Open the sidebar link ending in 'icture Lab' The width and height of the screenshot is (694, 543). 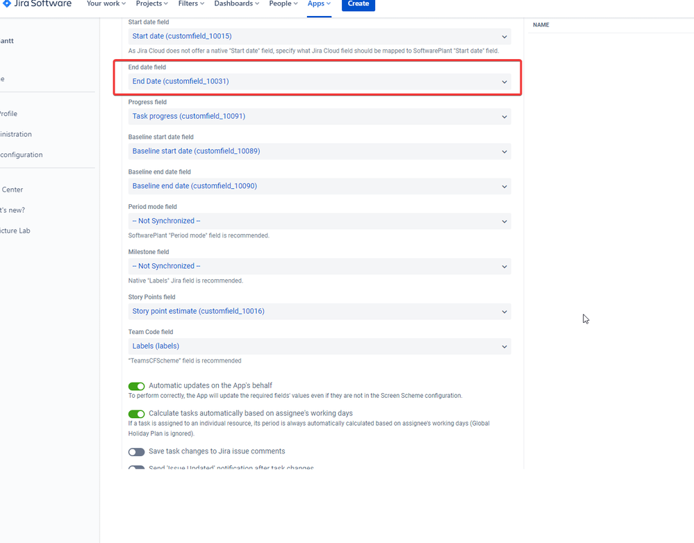click(15, 231)
